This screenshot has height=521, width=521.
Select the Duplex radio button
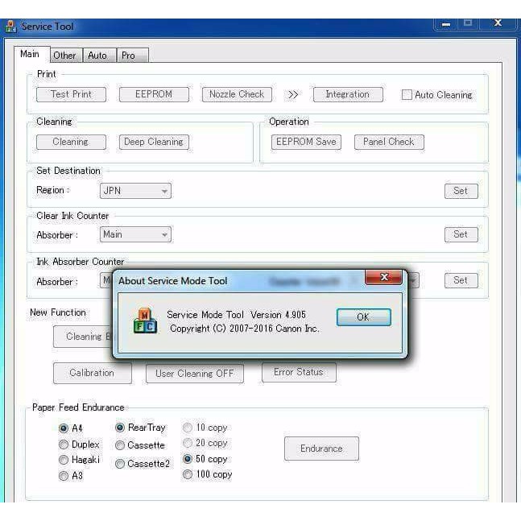[x=64, y=445]
